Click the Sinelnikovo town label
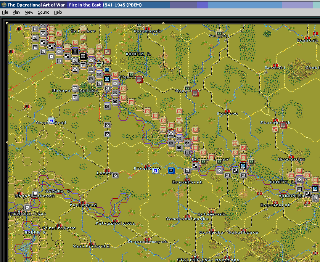The width and height of the screenshot is (320, 262). pos(59,228)
